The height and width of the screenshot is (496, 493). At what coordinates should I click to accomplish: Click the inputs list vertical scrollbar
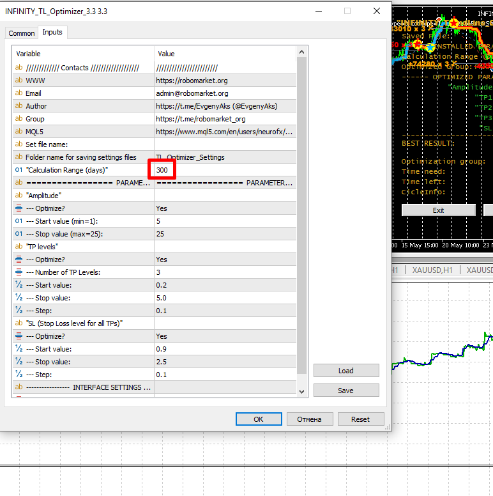302,217
